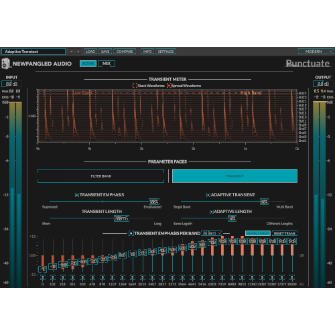335x335 pixels.
Task: Click the INPUT gain dB value field
Action: coord(11,84)
